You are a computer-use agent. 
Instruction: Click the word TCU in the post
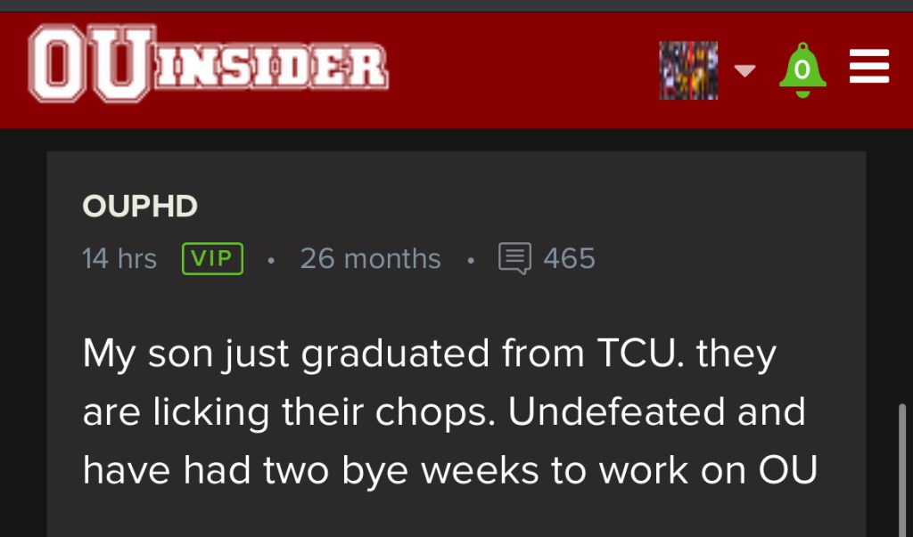click(637, 354)
